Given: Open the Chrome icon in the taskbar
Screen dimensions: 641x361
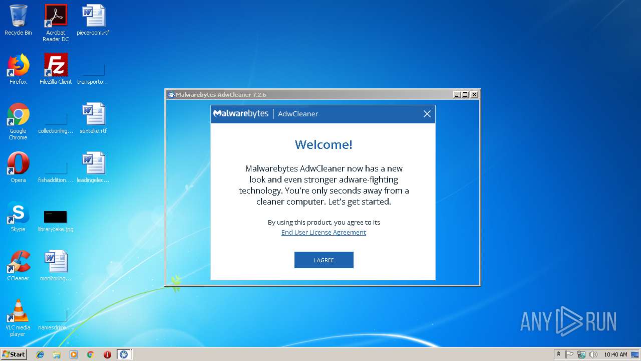Looking at the screenshot, I should point(90,354).
